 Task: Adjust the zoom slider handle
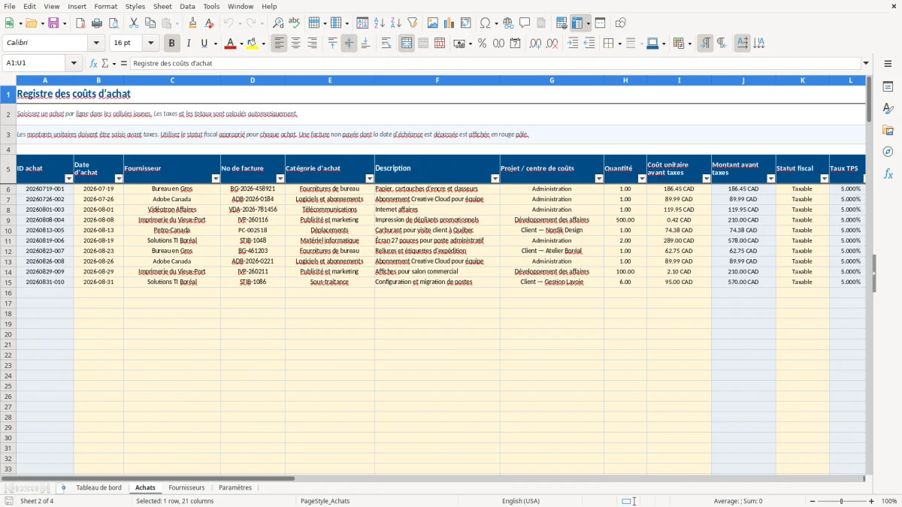(x=841, y=501)
